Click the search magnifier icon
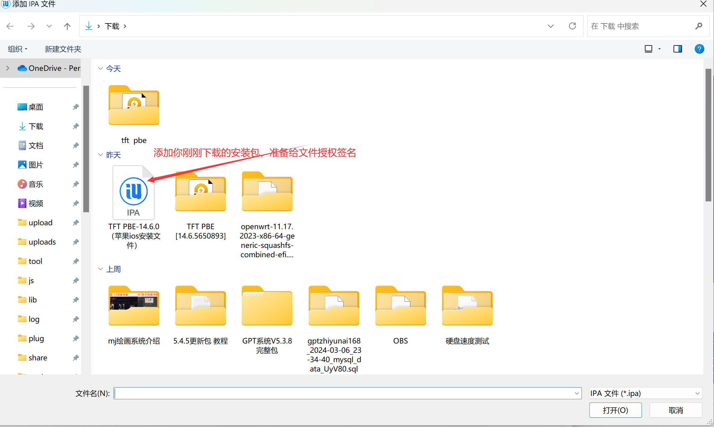Screen dimensions: 714x427 (x=698, y=26)
